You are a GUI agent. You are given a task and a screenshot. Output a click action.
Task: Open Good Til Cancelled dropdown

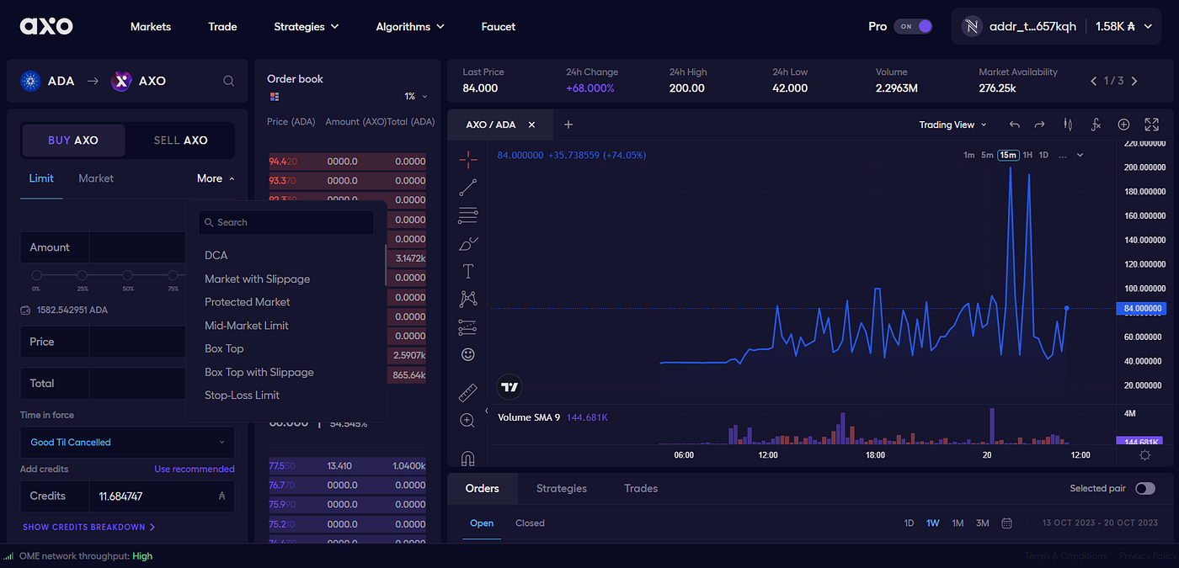click(x=127, y=443)
